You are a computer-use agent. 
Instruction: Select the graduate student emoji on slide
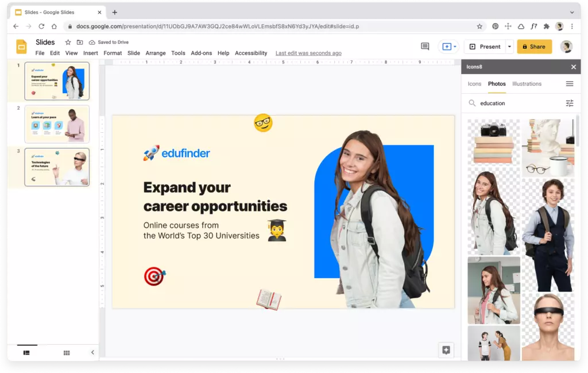(277, 230)
